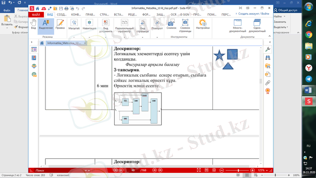
Task: Open the wrench tools panel in right sidebar
Action: (267, 50)
